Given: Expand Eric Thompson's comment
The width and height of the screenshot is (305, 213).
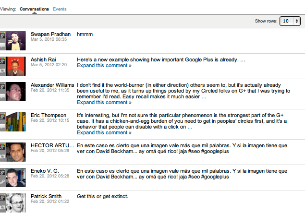Looking at the screenshot, I should [x=104, y=133].
